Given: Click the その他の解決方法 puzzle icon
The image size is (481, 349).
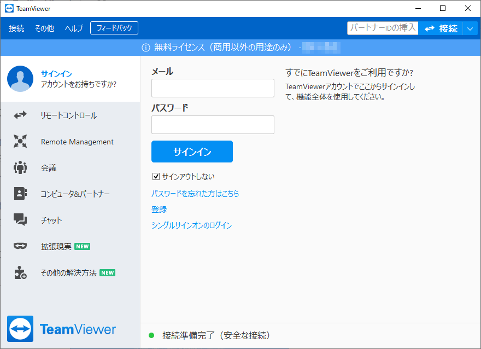Looking at the screenshot, I should 20,272.
